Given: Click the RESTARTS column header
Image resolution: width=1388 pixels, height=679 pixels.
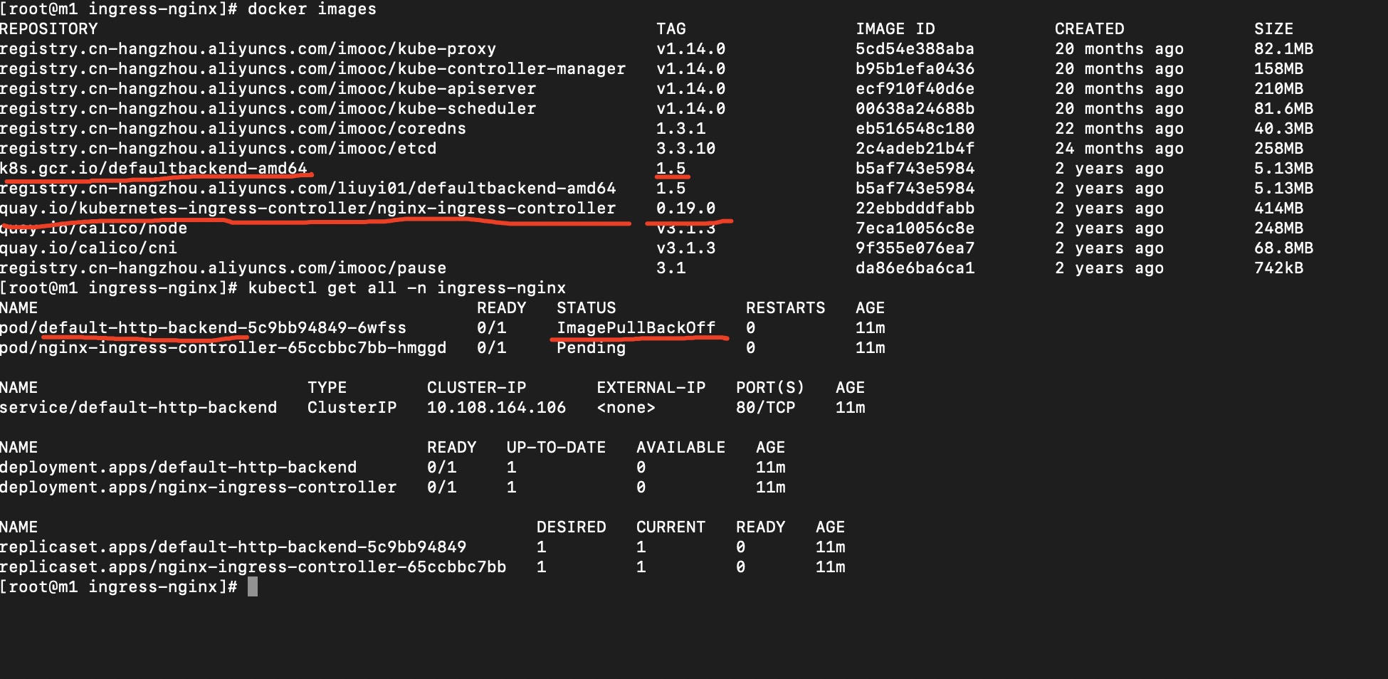Looking at the screenshot, I should pos(785,308).
